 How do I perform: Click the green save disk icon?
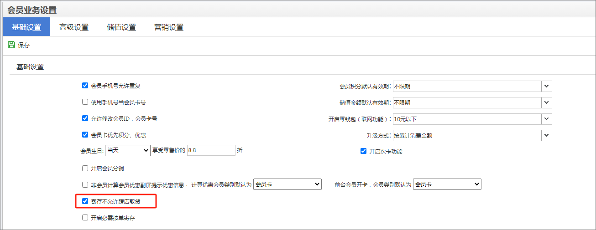coord(11,45)
